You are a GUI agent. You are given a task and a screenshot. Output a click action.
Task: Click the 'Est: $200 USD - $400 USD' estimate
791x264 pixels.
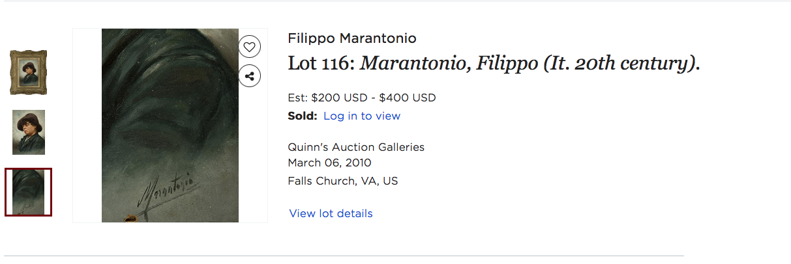(361, 98)
